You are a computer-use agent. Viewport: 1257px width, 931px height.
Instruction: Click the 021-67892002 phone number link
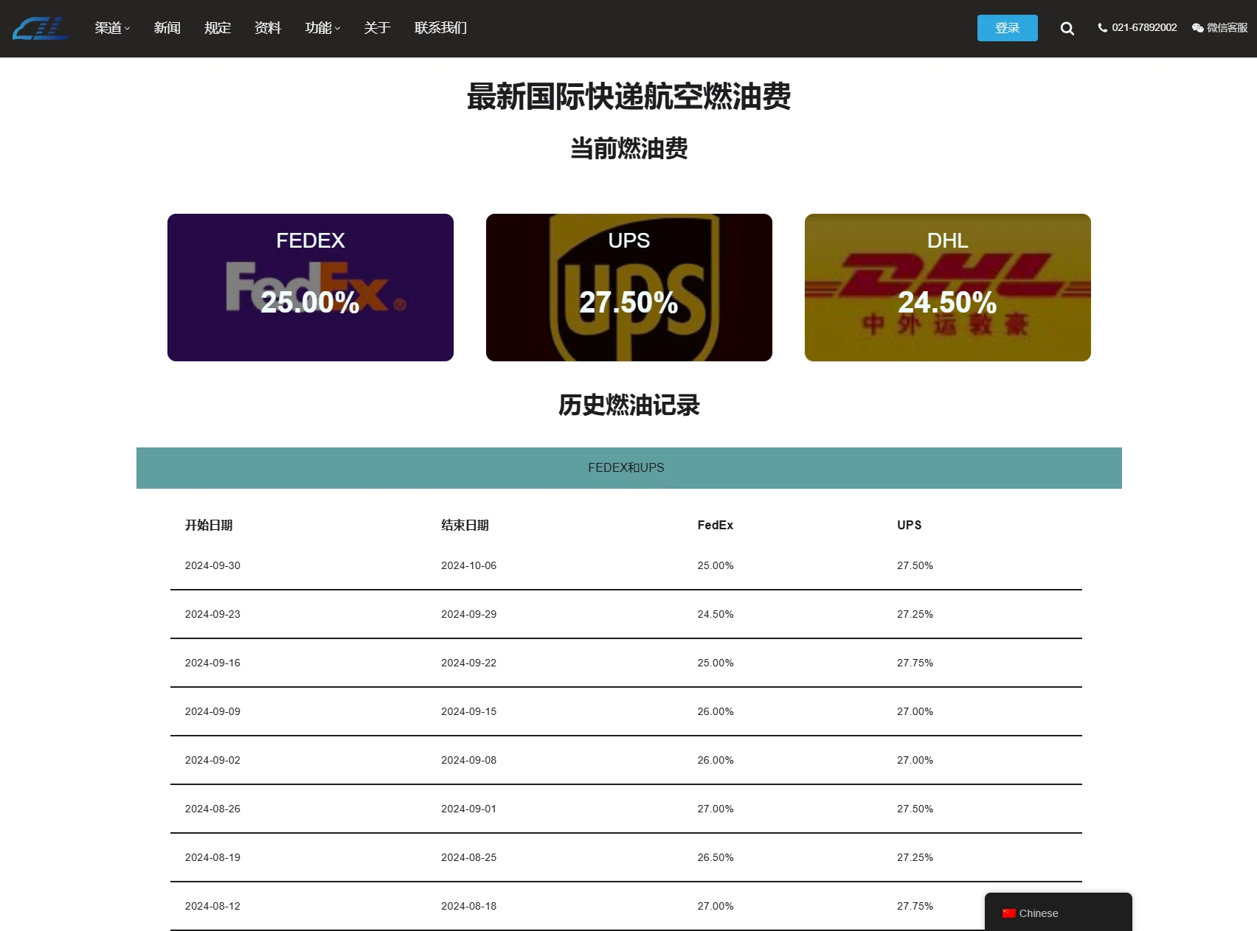1144,28
